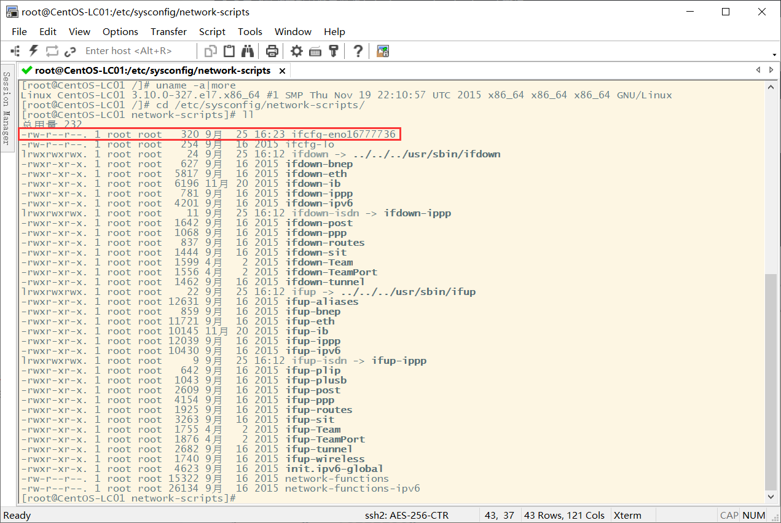Click the ifup-wireless script name

point(325,459)
